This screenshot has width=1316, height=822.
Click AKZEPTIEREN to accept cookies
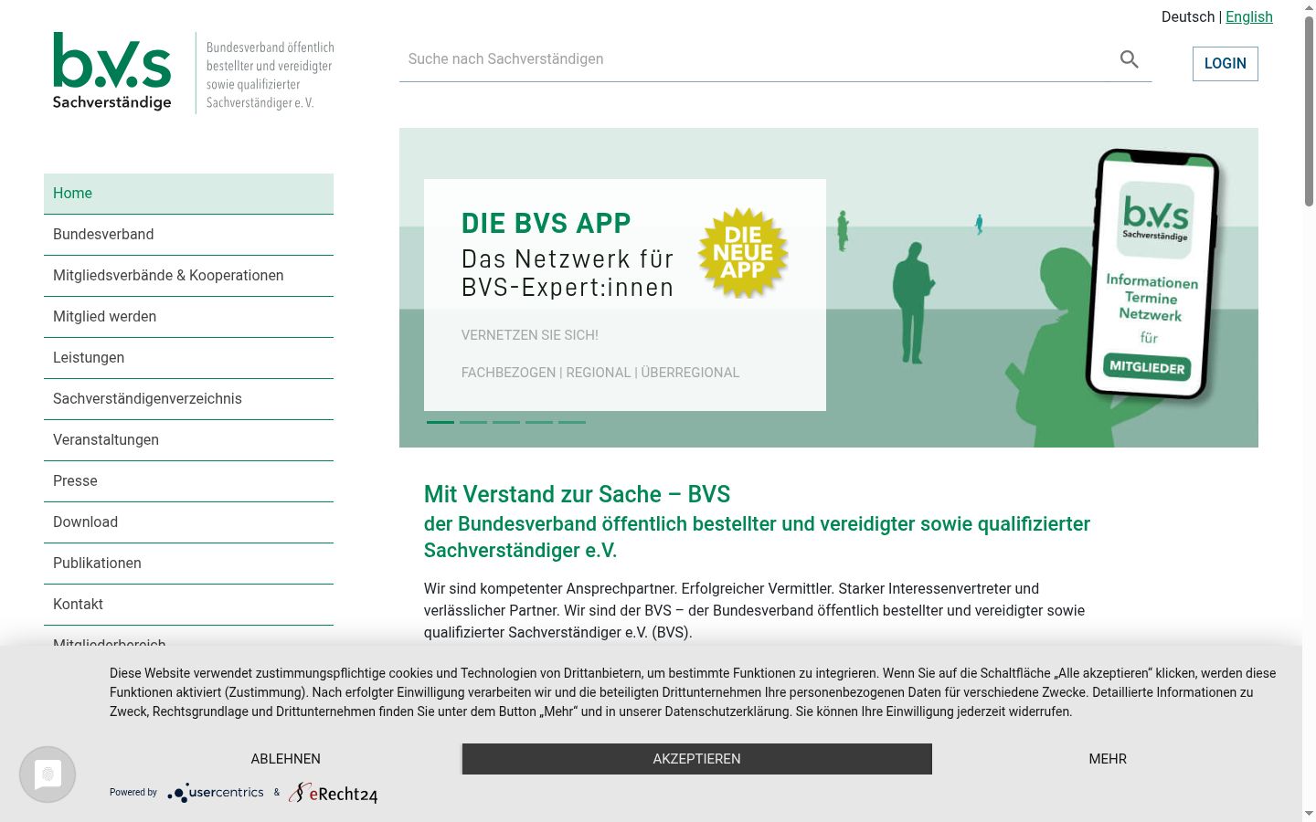point(696,759)
